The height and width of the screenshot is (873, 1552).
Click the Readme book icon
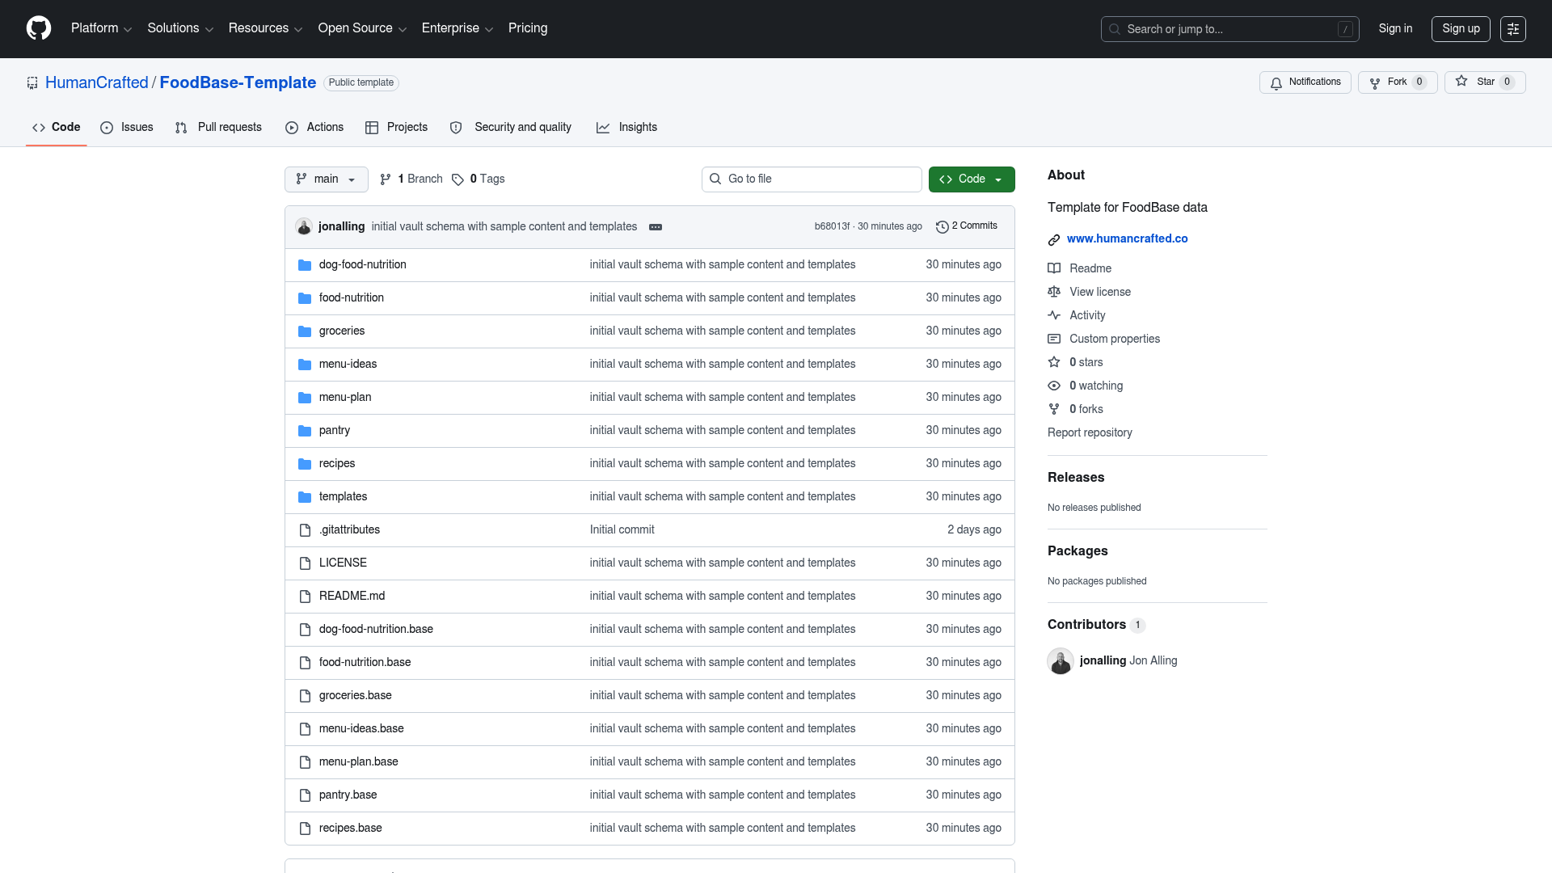coord(1054,268)
